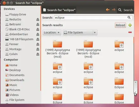
Task: Click the Reload button
Action: (x=120, y=25)
